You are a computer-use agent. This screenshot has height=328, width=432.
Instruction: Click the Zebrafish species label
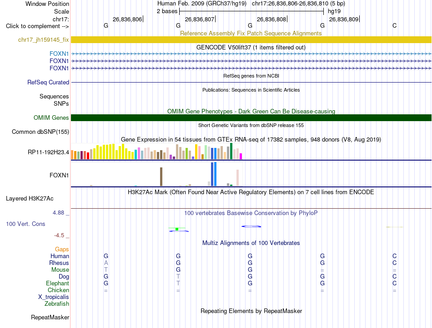coord(57,304)
